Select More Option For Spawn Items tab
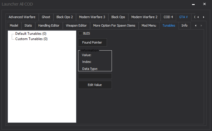This screenshot has height=131, width=212. click(114, 25)
